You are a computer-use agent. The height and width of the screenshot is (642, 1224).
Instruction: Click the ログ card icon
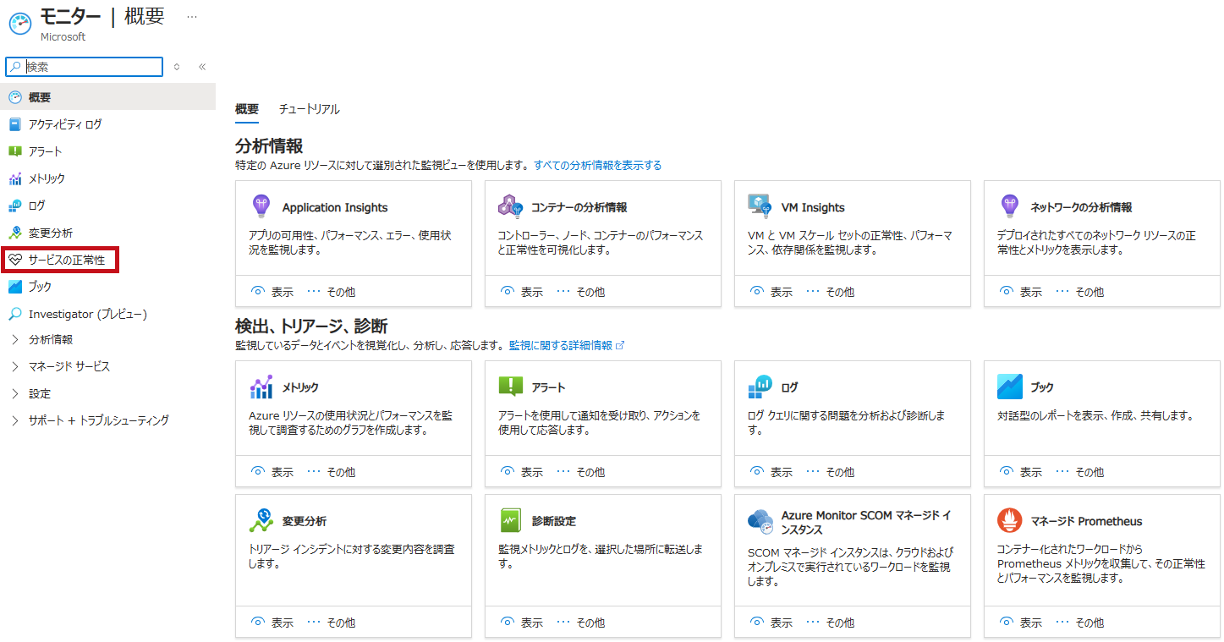[760, 387]
